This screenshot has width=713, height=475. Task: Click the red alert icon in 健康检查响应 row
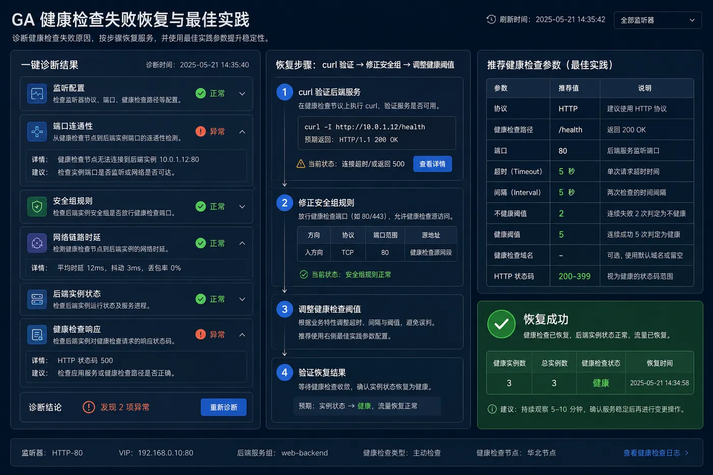pos(201,334)
